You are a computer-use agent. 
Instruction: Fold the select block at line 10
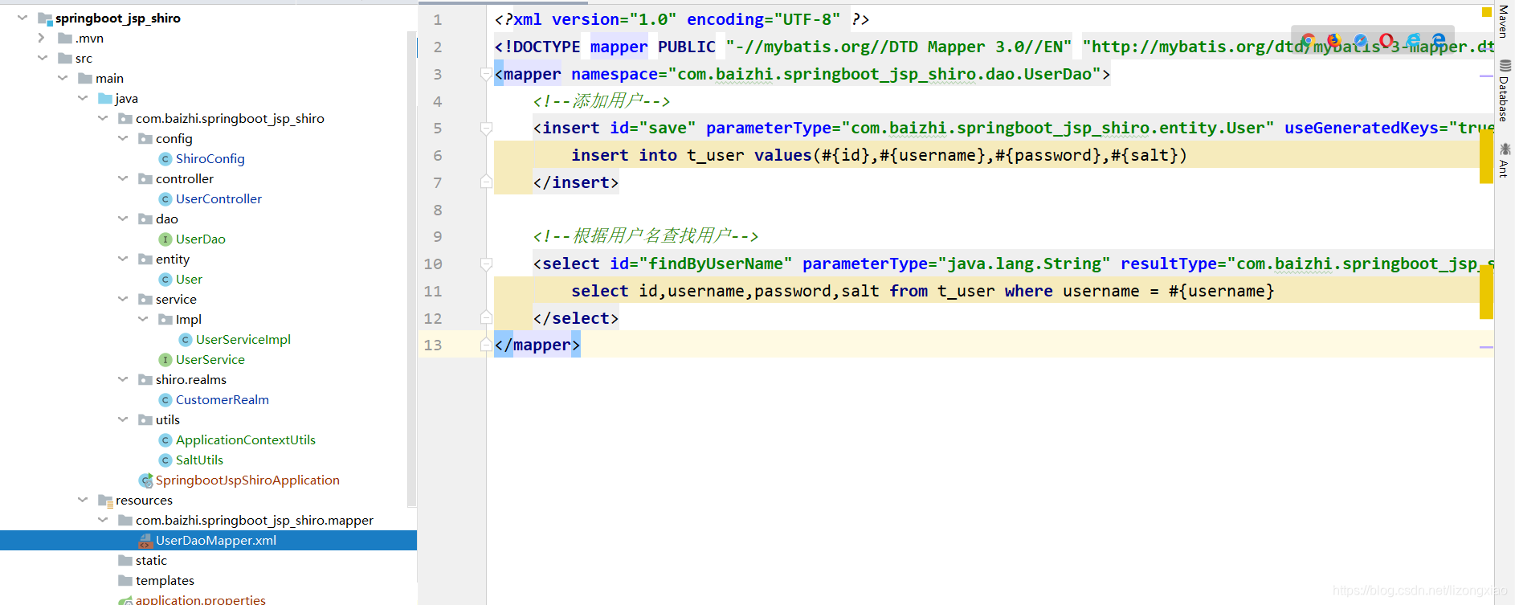tap(486, 264)
